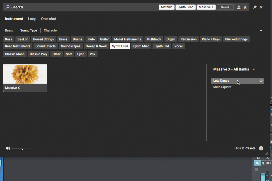
Task: Favorite the Lets Dance preset star
Action: (x=261, y=81)
